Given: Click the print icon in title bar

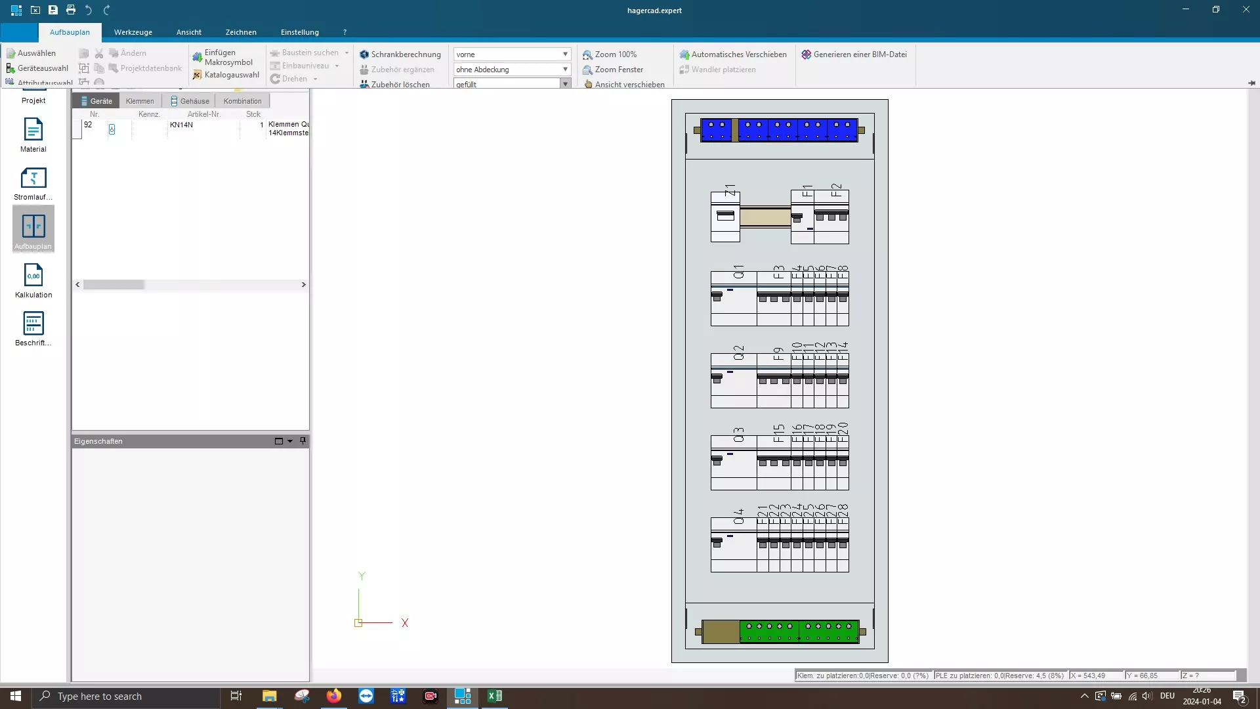Looking at the screenshot, I should pos(71,10).
